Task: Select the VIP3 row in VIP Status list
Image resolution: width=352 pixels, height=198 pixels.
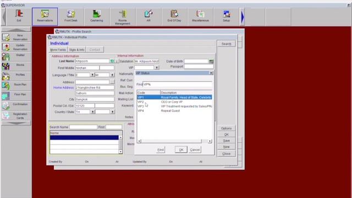Action: tap(174, 106)
